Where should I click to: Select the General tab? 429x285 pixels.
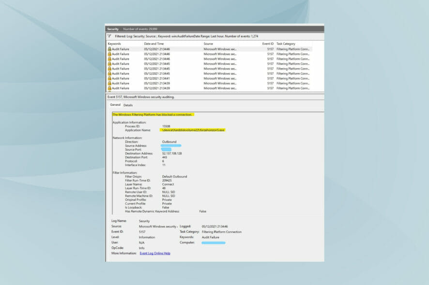click(115, 105)
